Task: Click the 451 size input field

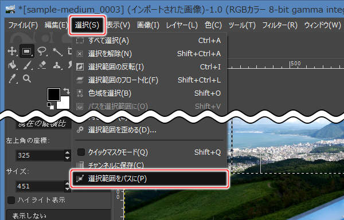Action: (40, 186)
